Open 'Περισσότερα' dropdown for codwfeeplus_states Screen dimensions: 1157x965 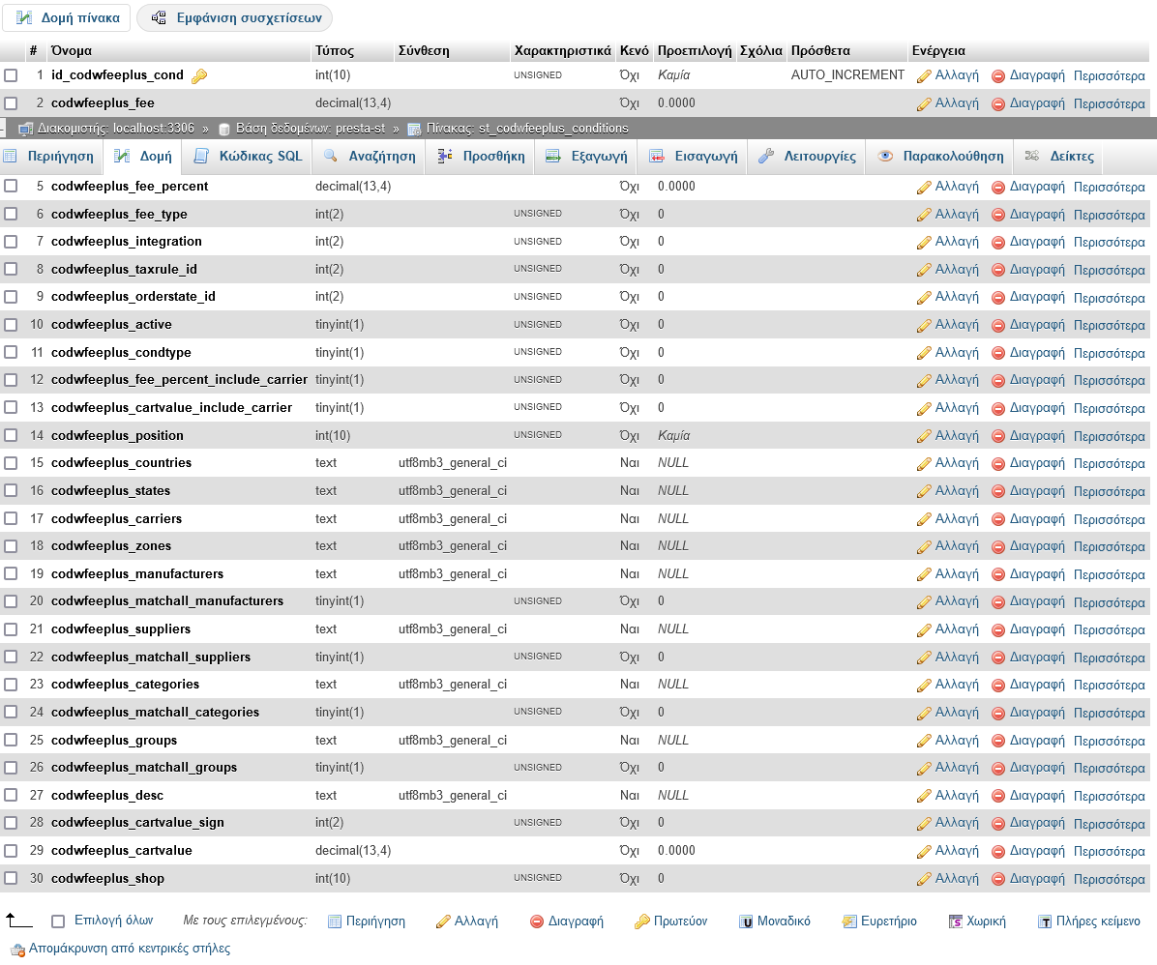[x=1109, y=491]
